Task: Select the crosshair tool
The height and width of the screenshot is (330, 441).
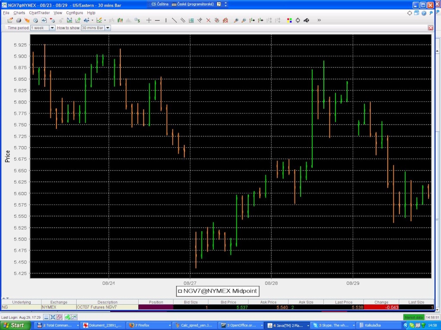Action: point(149,20)
